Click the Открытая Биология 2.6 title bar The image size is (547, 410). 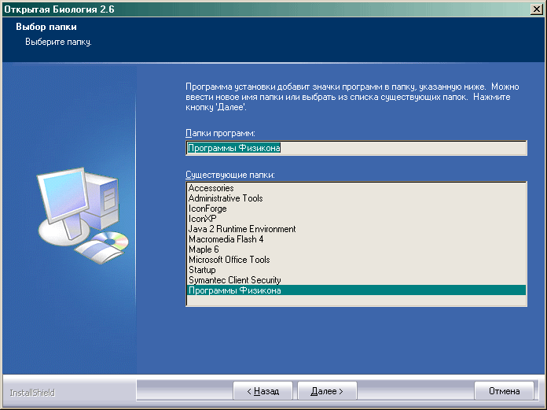[236, 8]
